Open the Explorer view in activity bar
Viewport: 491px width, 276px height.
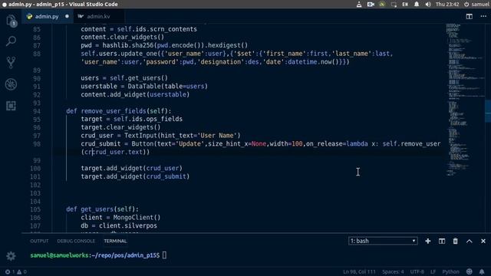tap(11, 21)
